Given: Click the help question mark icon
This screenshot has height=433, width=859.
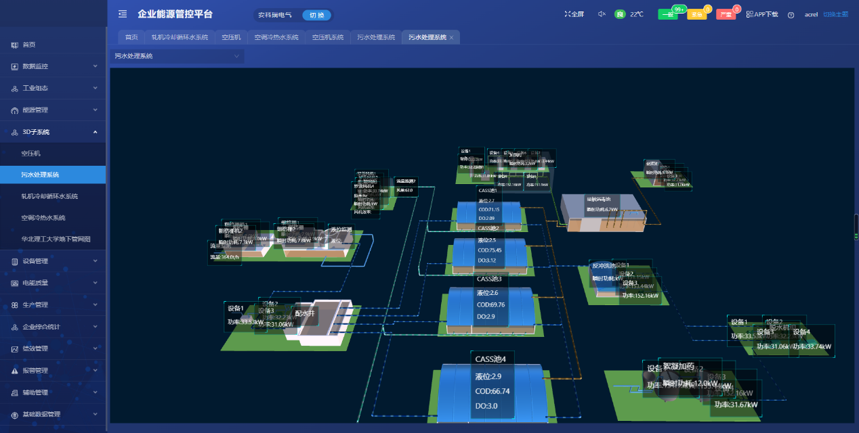Looking at the screenshot, I should click(791, 15).
